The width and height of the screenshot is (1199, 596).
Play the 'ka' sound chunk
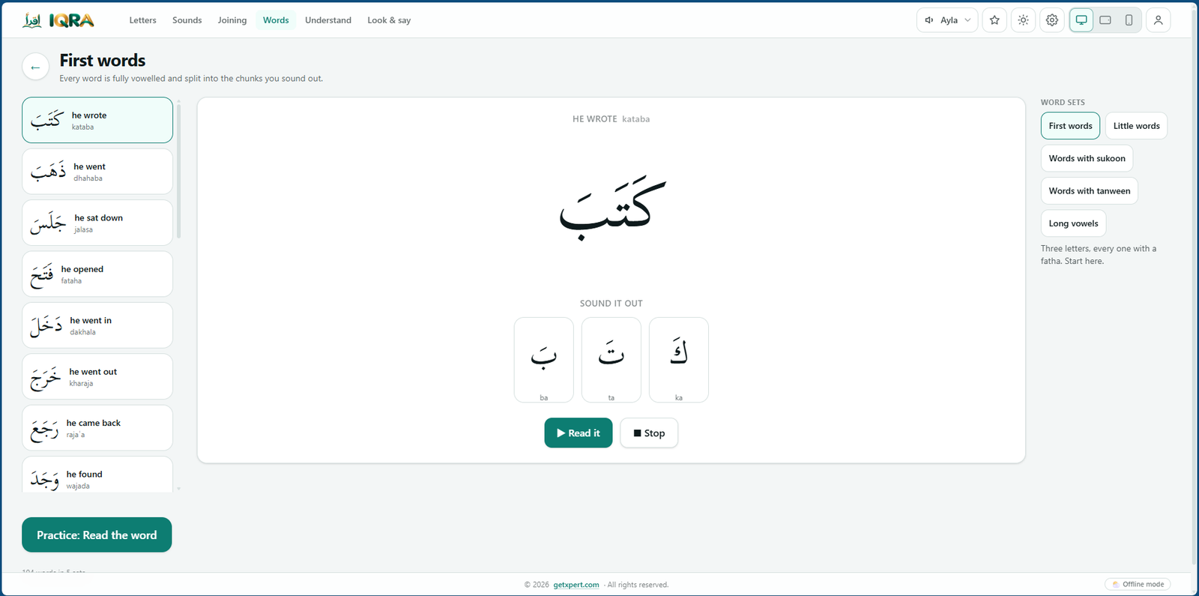coord(679,360)
